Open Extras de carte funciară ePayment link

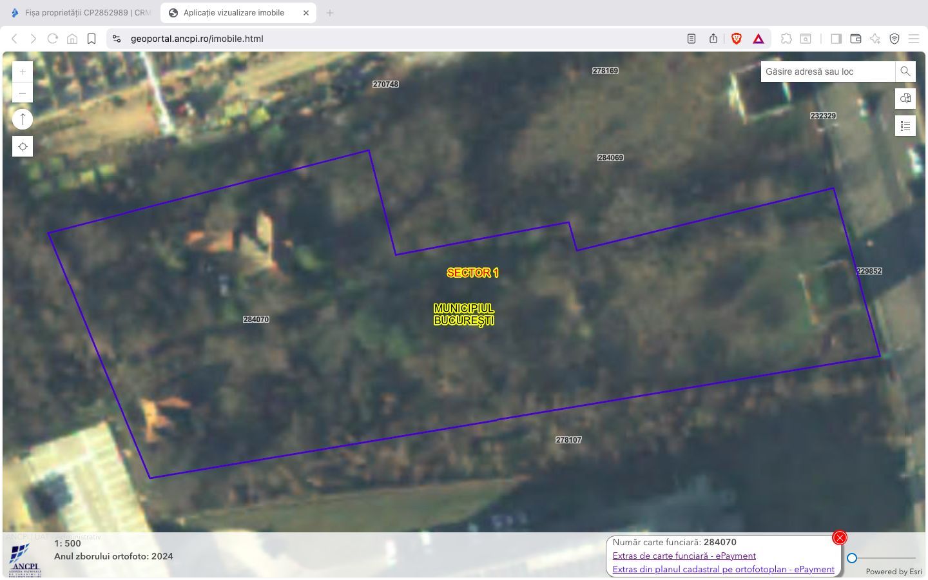click(x=684, y=556)
